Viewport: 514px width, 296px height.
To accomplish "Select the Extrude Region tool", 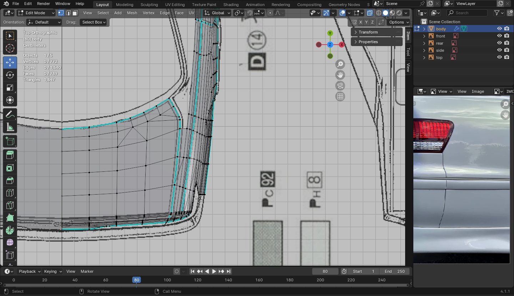I will click(10, 155).
